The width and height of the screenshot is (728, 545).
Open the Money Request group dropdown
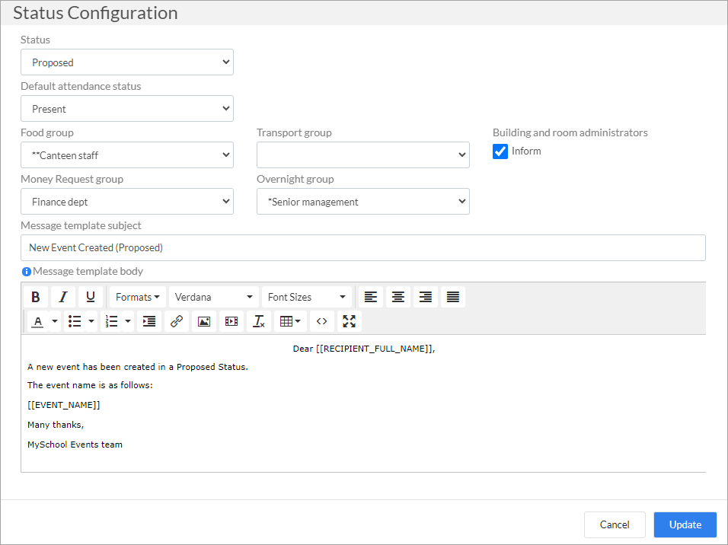[x=127, y=202]
